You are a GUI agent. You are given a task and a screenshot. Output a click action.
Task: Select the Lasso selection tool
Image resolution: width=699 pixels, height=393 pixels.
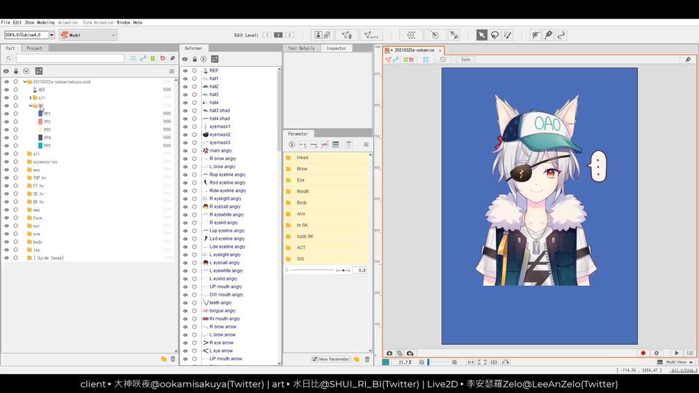pyautogui.click(x=495, y=35)
